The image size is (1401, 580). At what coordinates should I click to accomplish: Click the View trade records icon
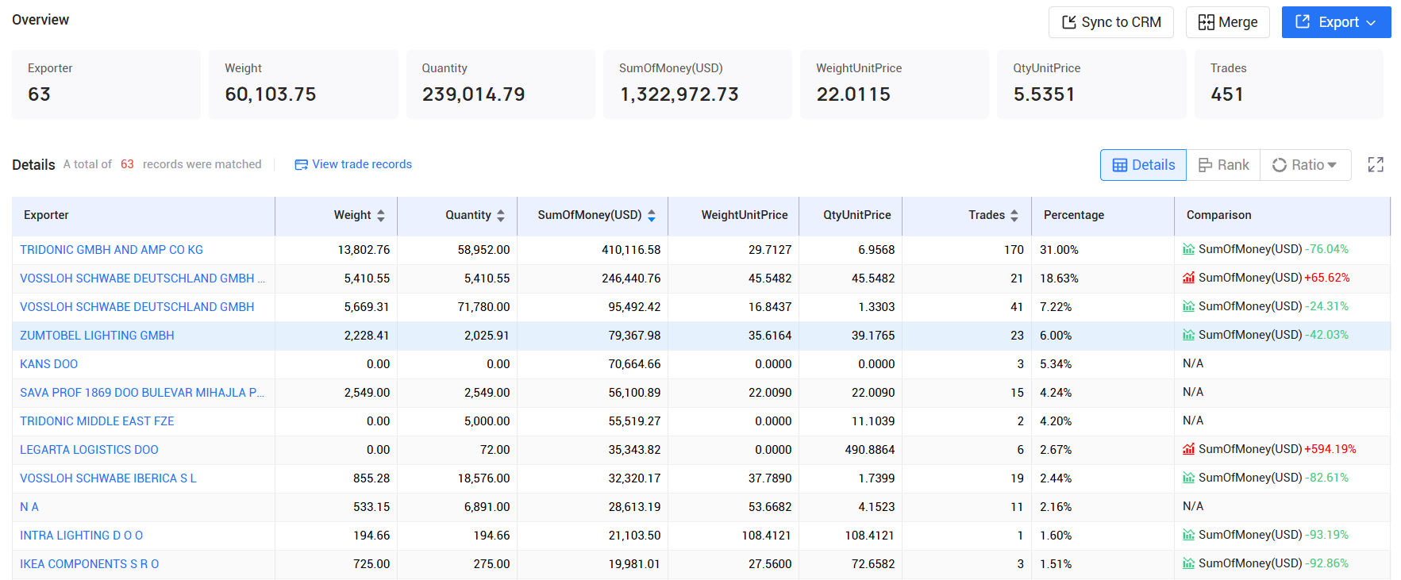(301, 165)
